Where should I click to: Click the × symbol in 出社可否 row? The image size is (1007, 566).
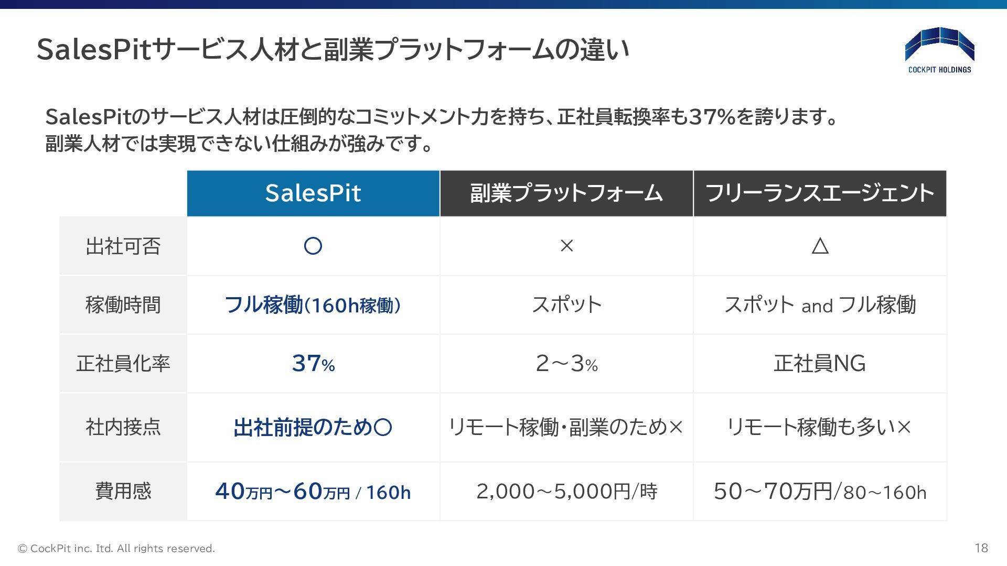(566, 246)
